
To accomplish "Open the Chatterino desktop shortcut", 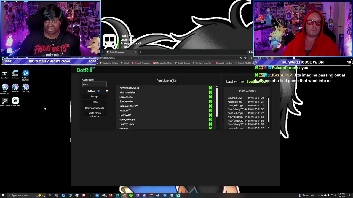I will (x=15, y=74).
